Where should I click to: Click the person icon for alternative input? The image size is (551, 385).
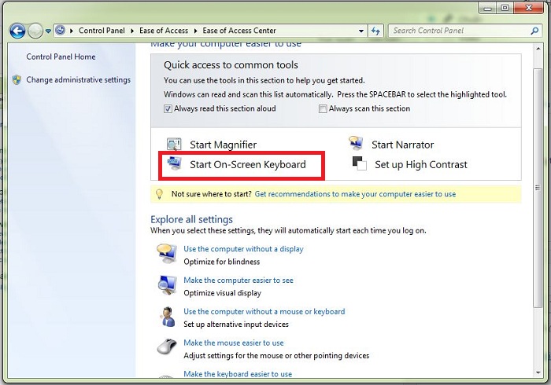coord(168,317)
